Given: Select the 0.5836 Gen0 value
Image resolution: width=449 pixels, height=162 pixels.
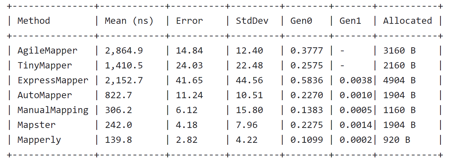Looking at the screenshot, I should click(307, 81).
